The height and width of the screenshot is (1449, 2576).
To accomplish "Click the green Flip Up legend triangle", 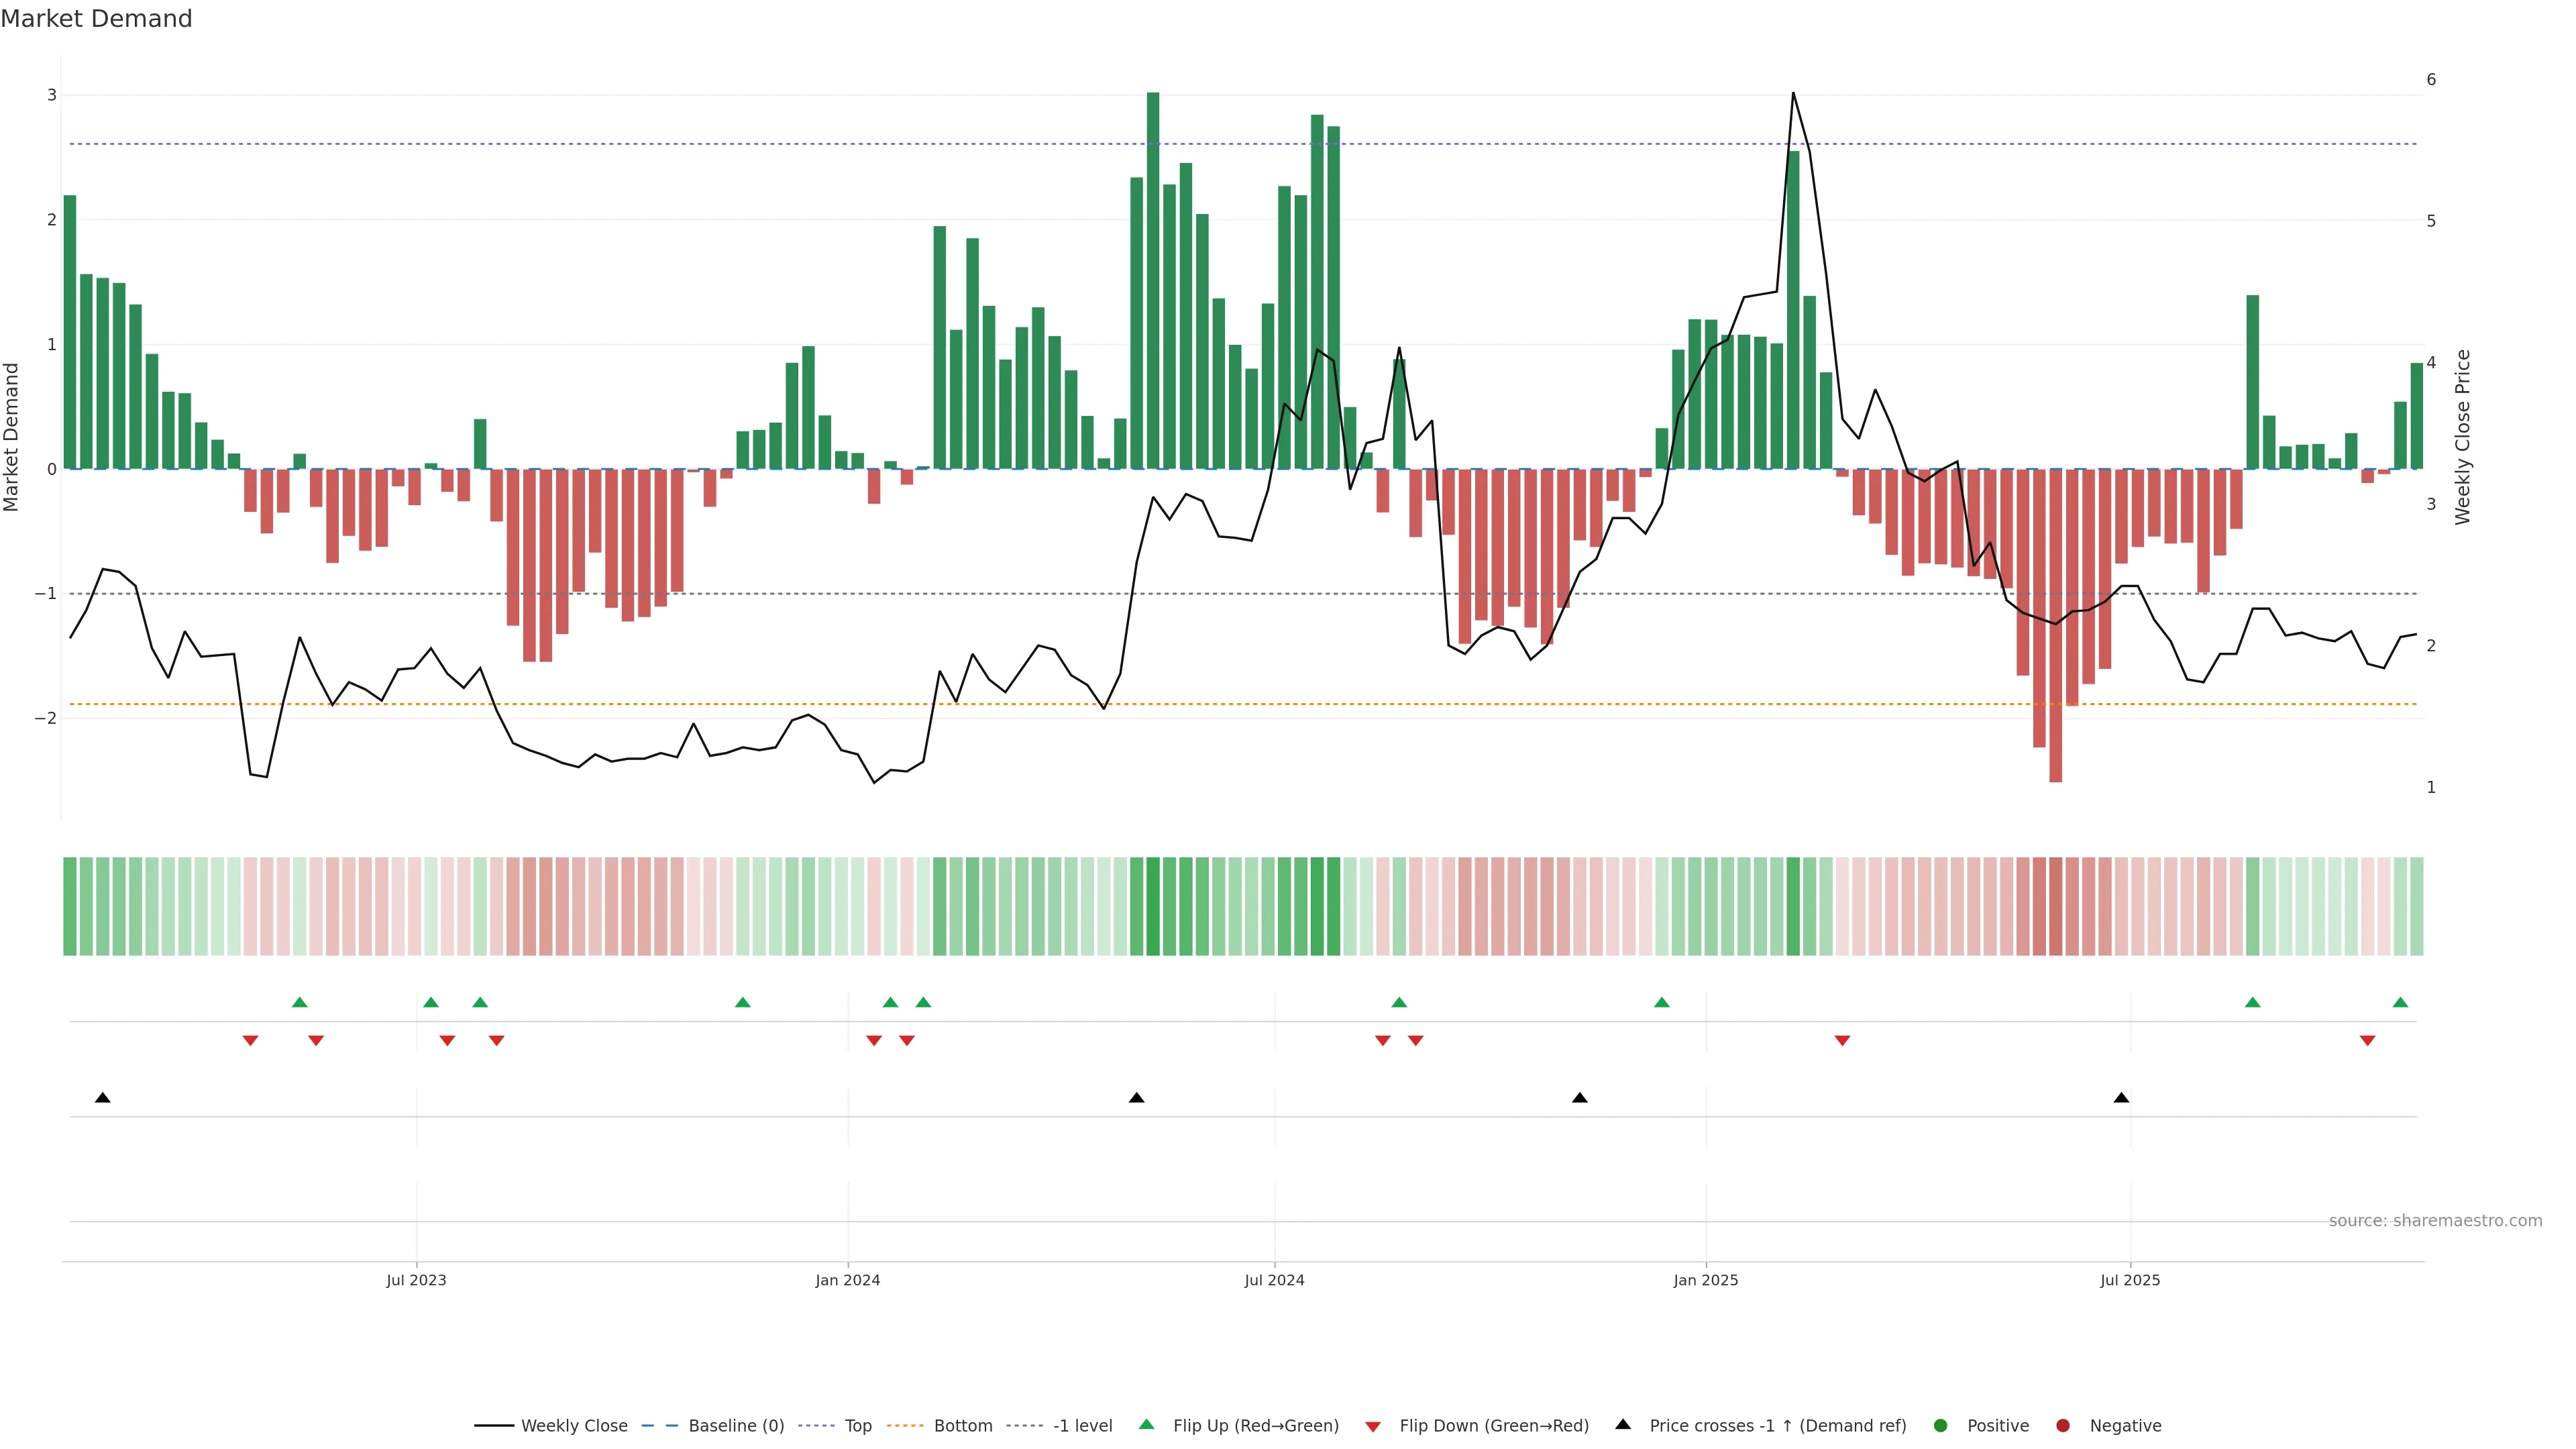I will pos(1147,1425).
